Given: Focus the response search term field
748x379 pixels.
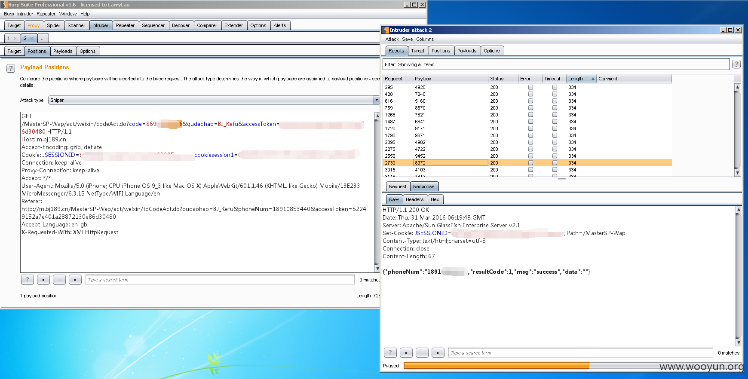Looking at the screenshot, I should [580, 353].
